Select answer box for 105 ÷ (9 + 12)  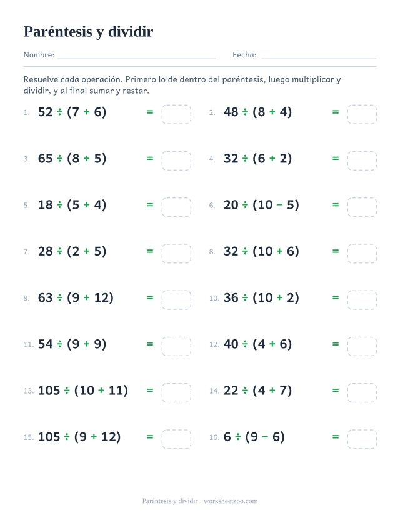(176, 439)
